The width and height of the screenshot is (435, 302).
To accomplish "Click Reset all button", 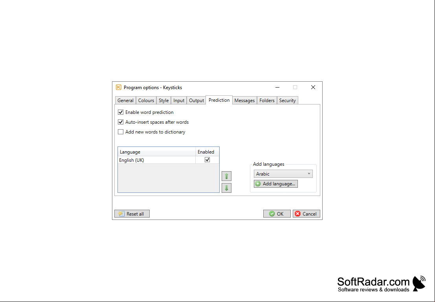I will 132,214.
